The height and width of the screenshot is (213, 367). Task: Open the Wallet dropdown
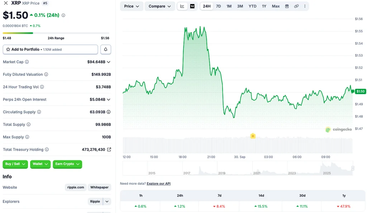pos(40,164)
